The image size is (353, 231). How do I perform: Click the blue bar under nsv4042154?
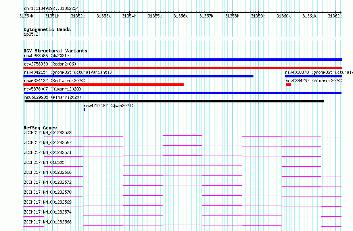point(138,76)
